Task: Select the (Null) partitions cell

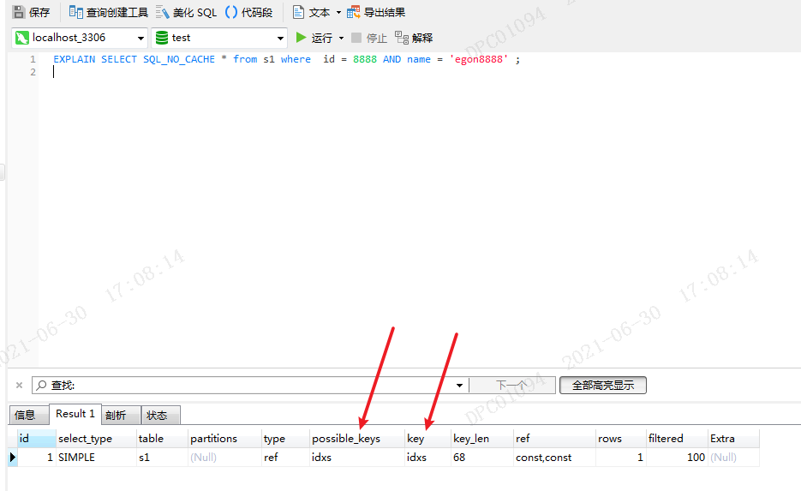Action: (224, 458)
